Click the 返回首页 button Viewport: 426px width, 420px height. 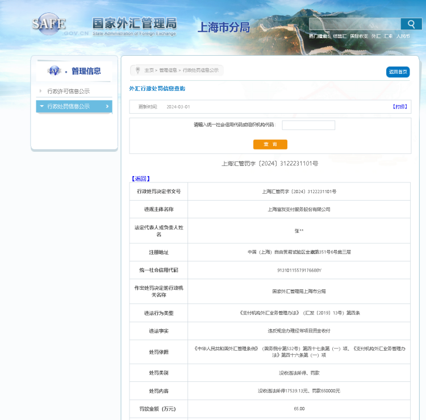click(398, 72)
